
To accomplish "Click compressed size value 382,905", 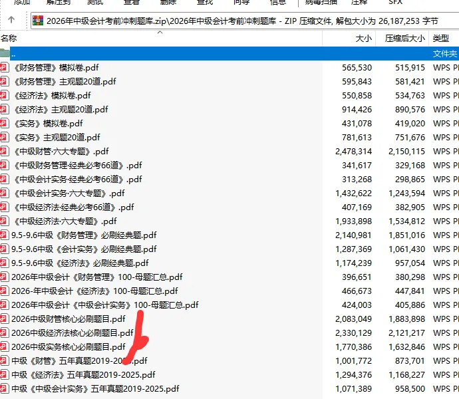I will tap(410, 207).
